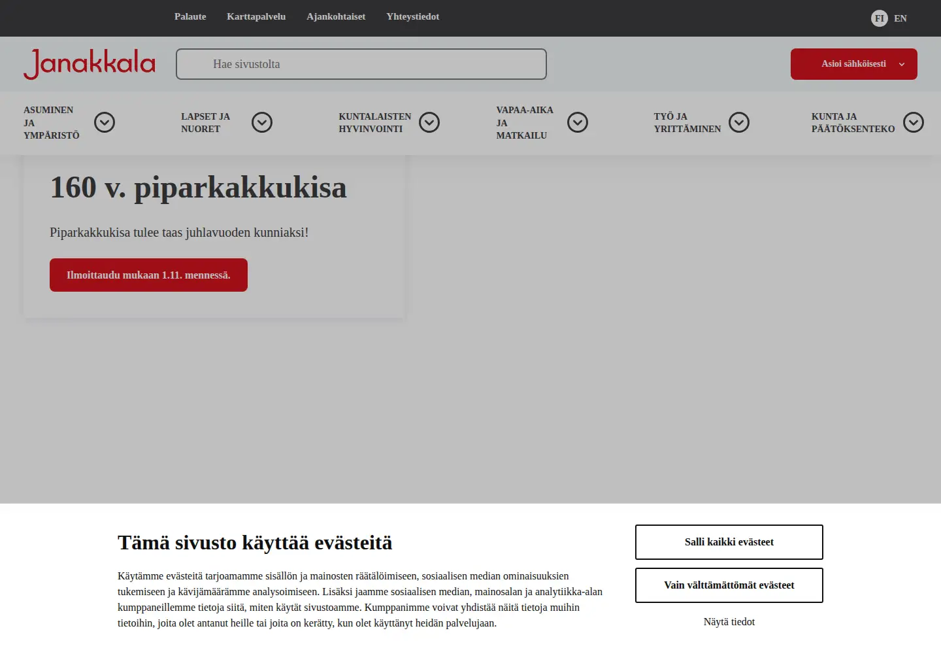
Task: Click Ilmoittaudu mukaan 1.11. mennessä button
Action: (148, 275)
